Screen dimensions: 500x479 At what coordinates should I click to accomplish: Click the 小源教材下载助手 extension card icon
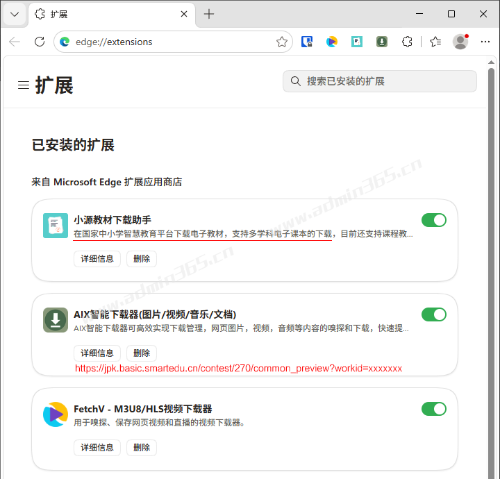[x=56, y=226]
